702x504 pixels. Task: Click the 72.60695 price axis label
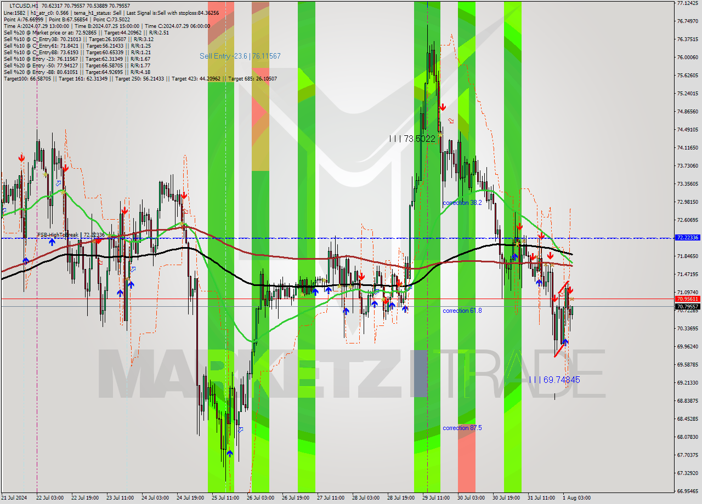tap(688, 220)
